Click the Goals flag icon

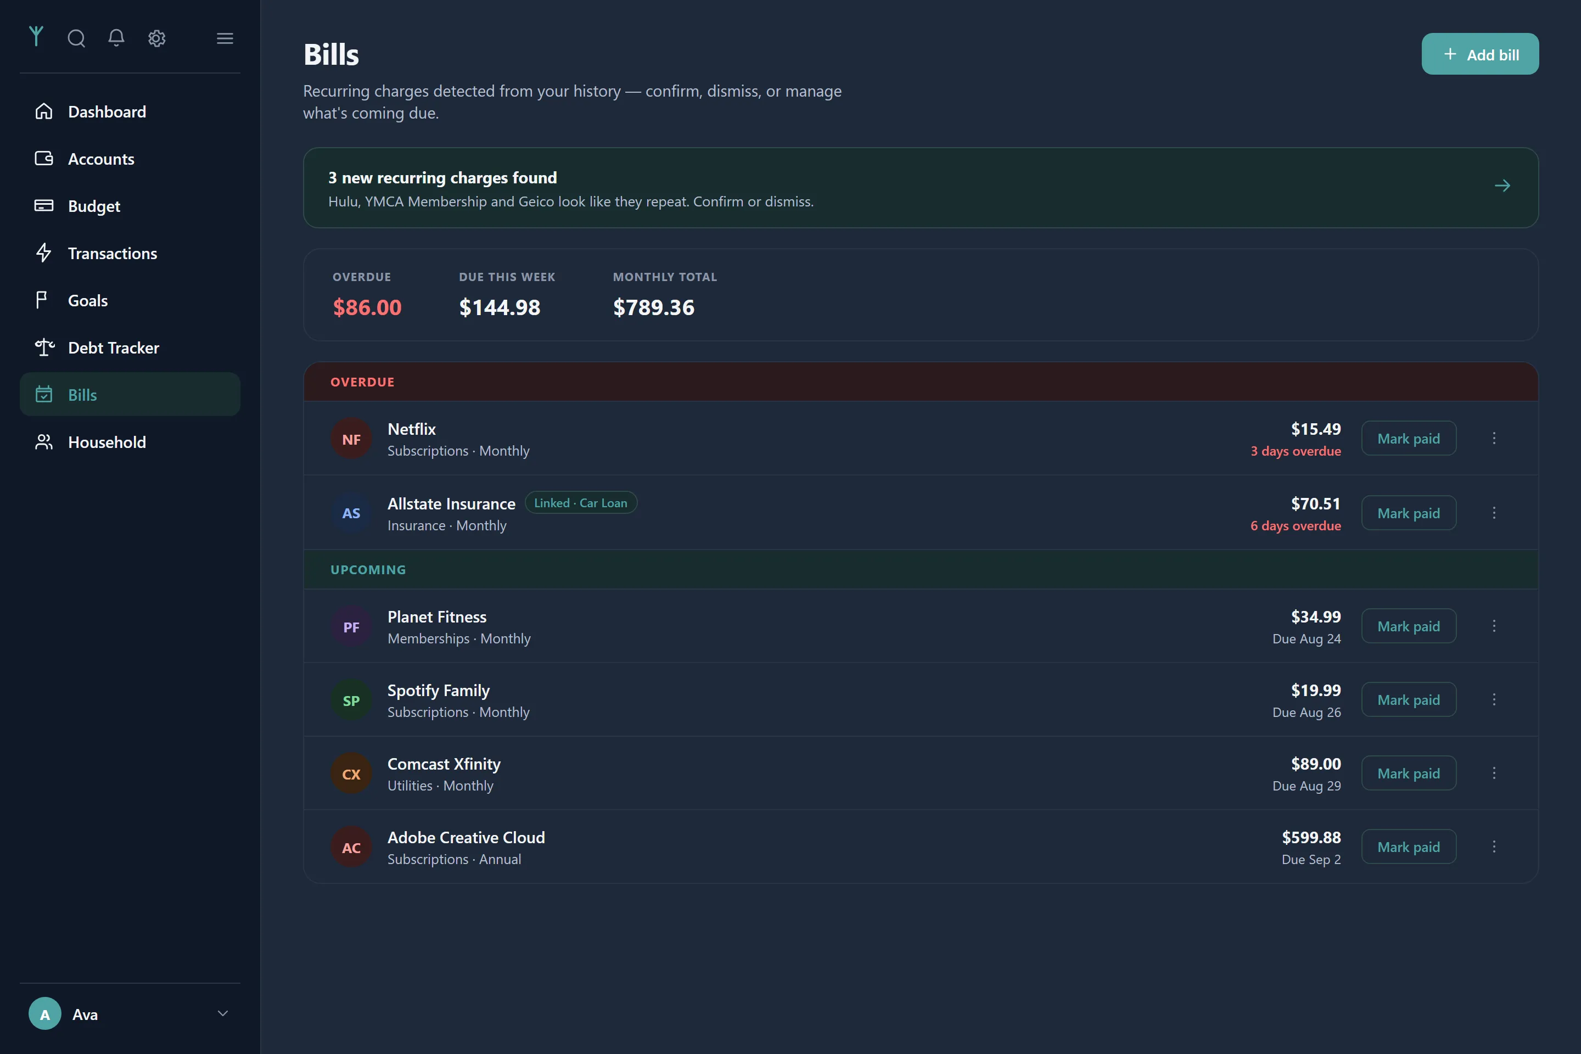[42, 300]
